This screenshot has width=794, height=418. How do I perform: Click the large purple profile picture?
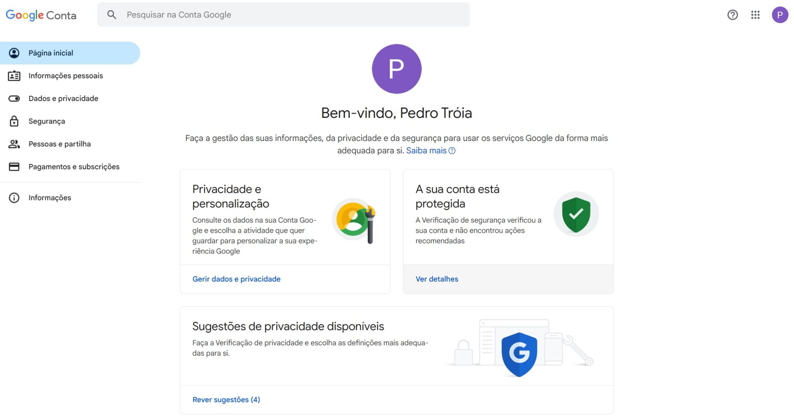tap(396, 69)
